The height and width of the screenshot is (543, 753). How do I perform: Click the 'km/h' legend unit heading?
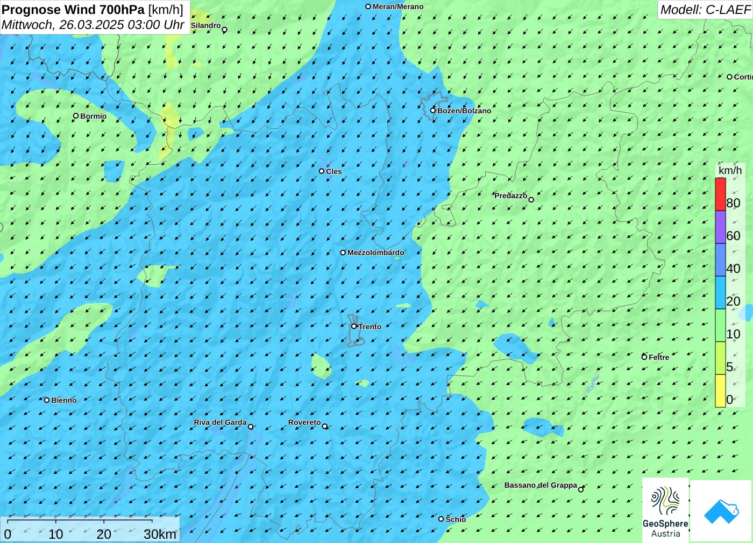[x=730, y=170]
